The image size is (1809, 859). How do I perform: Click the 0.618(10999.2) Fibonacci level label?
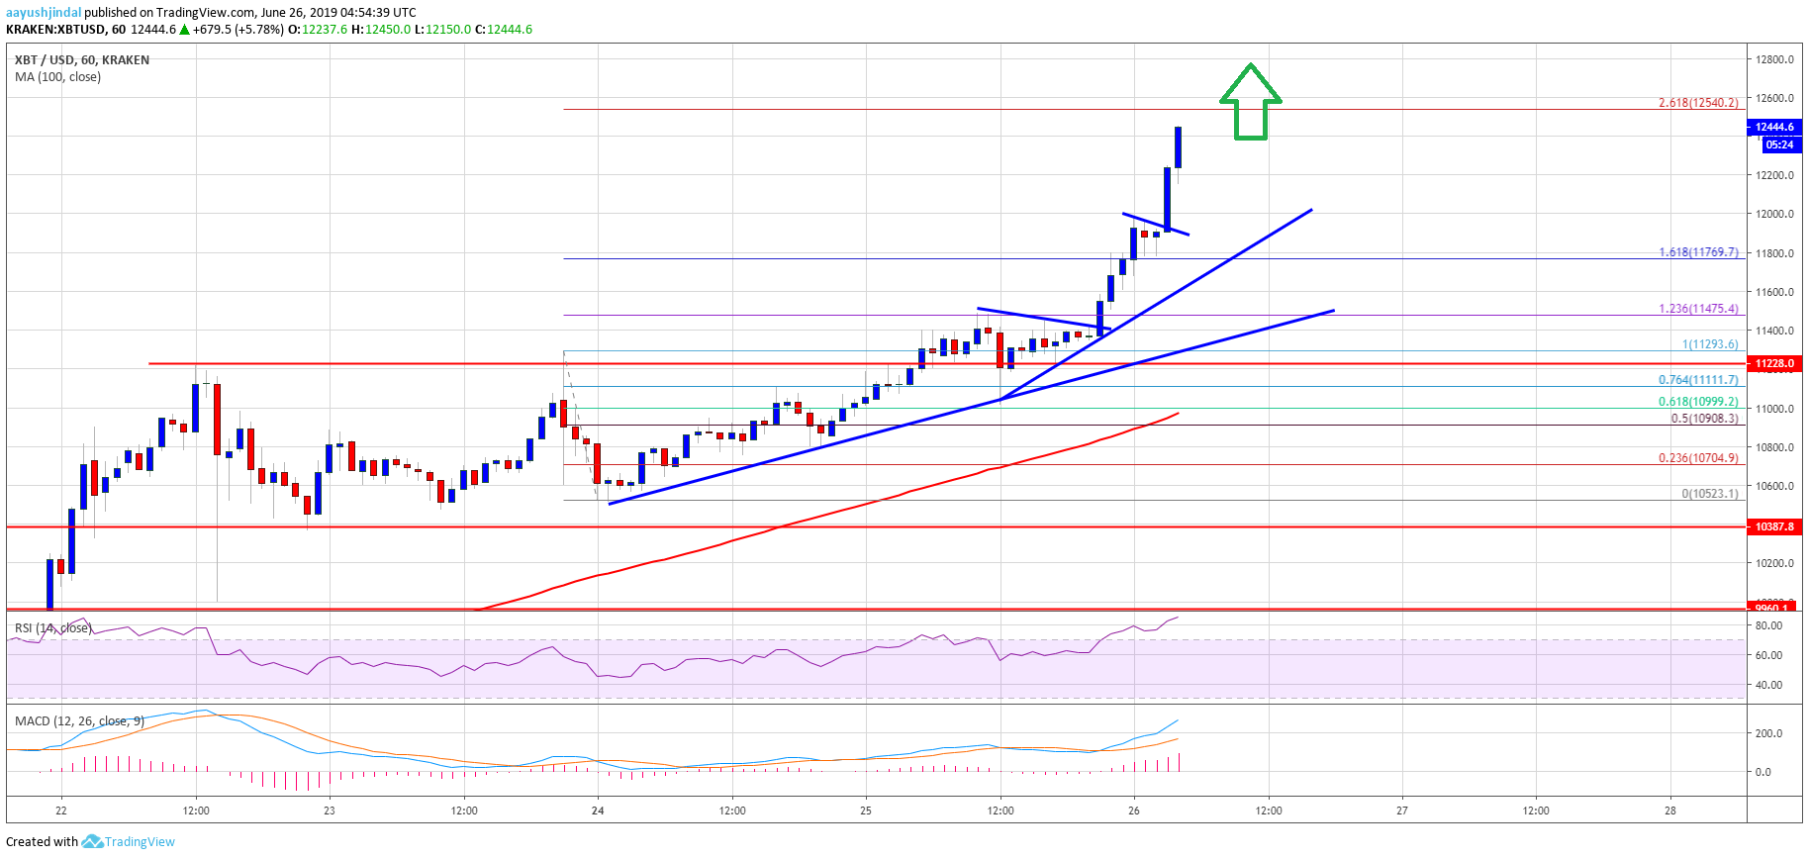(1698, 402)
